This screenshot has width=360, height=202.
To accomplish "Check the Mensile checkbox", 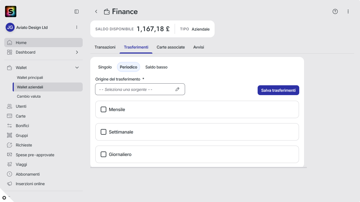I will pyautogui.click(x=103, y=109).
